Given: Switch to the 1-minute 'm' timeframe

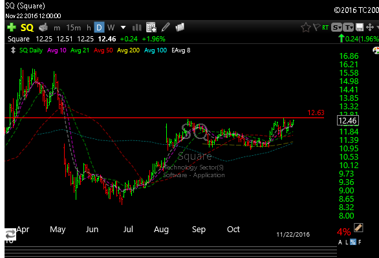Looking at the screenshot, I should [57, 28].
